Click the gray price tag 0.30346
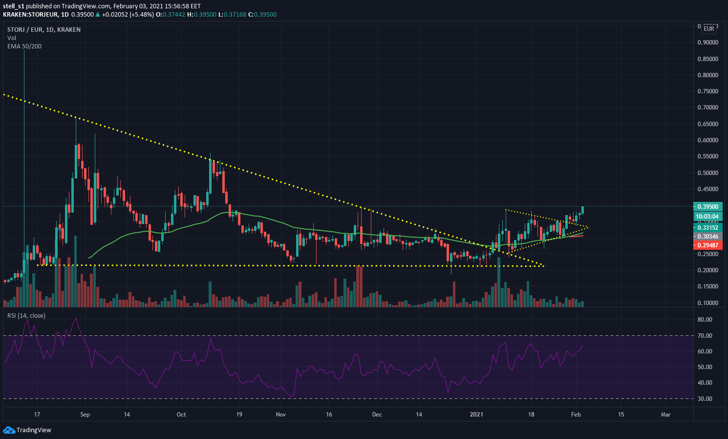This screenshot has width=728, height=439. (x=707, y=237)
